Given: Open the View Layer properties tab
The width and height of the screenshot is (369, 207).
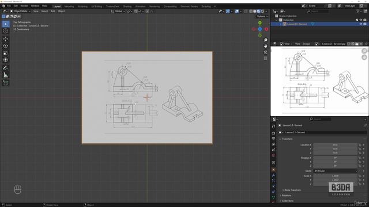Looking at the screenshot, I should pyautogui.click(x=273, y=144).
